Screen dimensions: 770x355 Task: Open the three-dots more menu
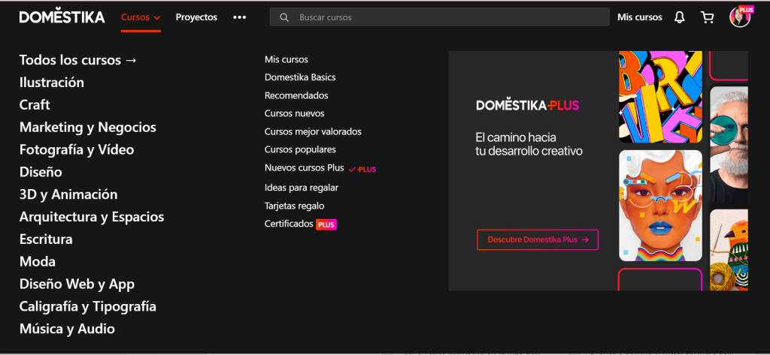[x=239, y=17]
